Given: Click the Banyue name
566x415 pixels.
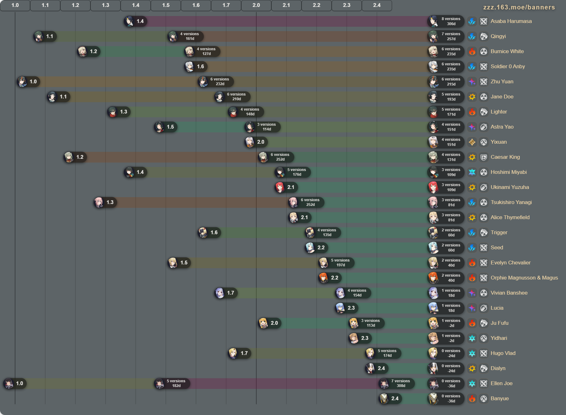Looking at the screenshot, I should [x=500, y=399].
